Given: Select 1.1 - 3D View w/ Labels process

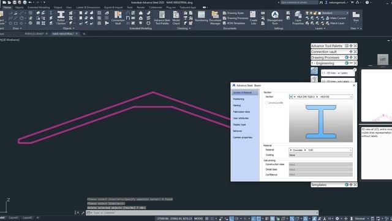Looking at the screenshot, I should [337, 73].
